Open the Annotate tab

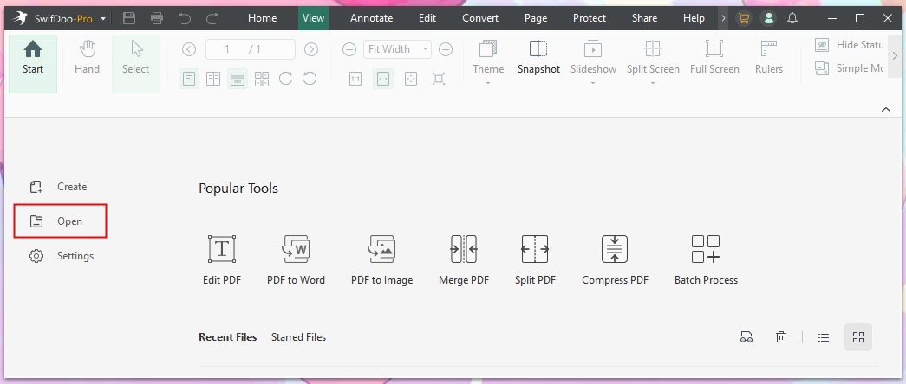click(x=372, y=18)
